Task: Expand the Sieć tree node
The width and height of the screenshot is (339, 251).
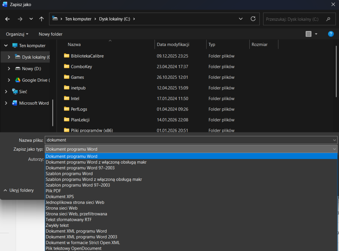Action: (x=6, y=91)
